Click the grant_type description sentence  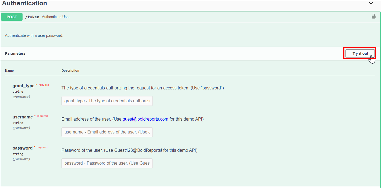pyautogui.click(x=143, y=88)
